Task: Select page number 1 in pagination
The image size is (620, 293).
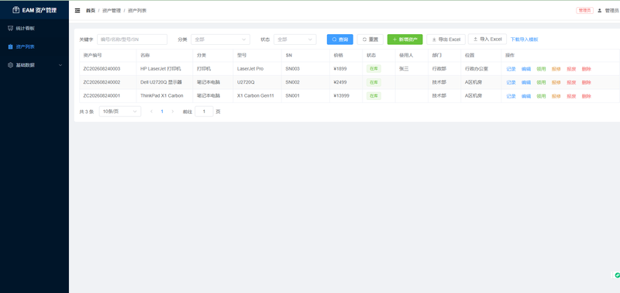Action: pyautogui.click(x=162, y=112)
